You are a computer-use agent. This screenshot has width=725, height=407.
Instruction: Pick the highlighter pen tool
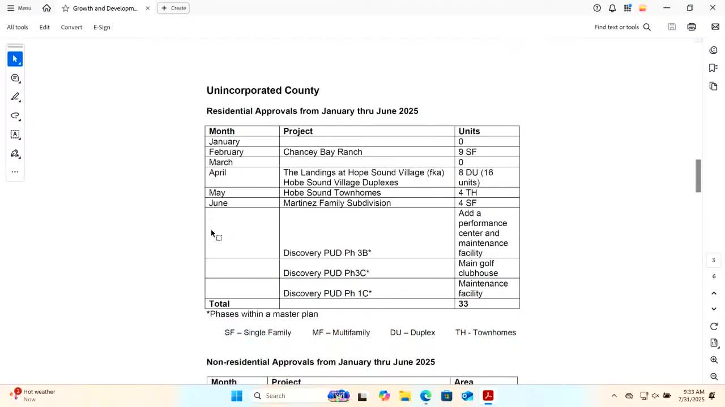(x=15, y=97)
